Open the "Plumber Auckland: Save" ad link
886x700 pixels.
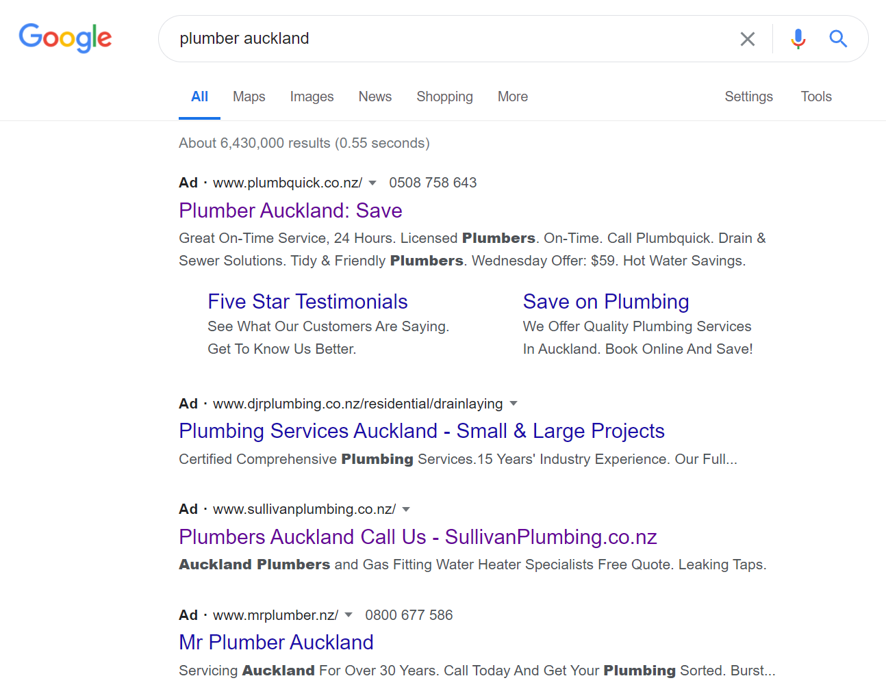[x=290, y=211]
